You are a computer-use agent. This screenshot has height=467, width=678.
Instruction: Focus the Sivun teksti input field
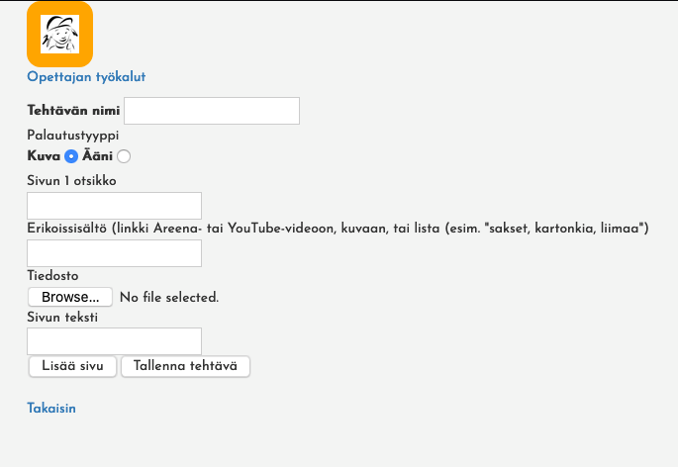click(x=114, y=341)
